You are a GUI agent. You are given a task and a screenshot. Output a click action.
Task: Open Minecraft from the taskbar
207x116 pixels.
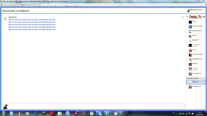[44, 113]
